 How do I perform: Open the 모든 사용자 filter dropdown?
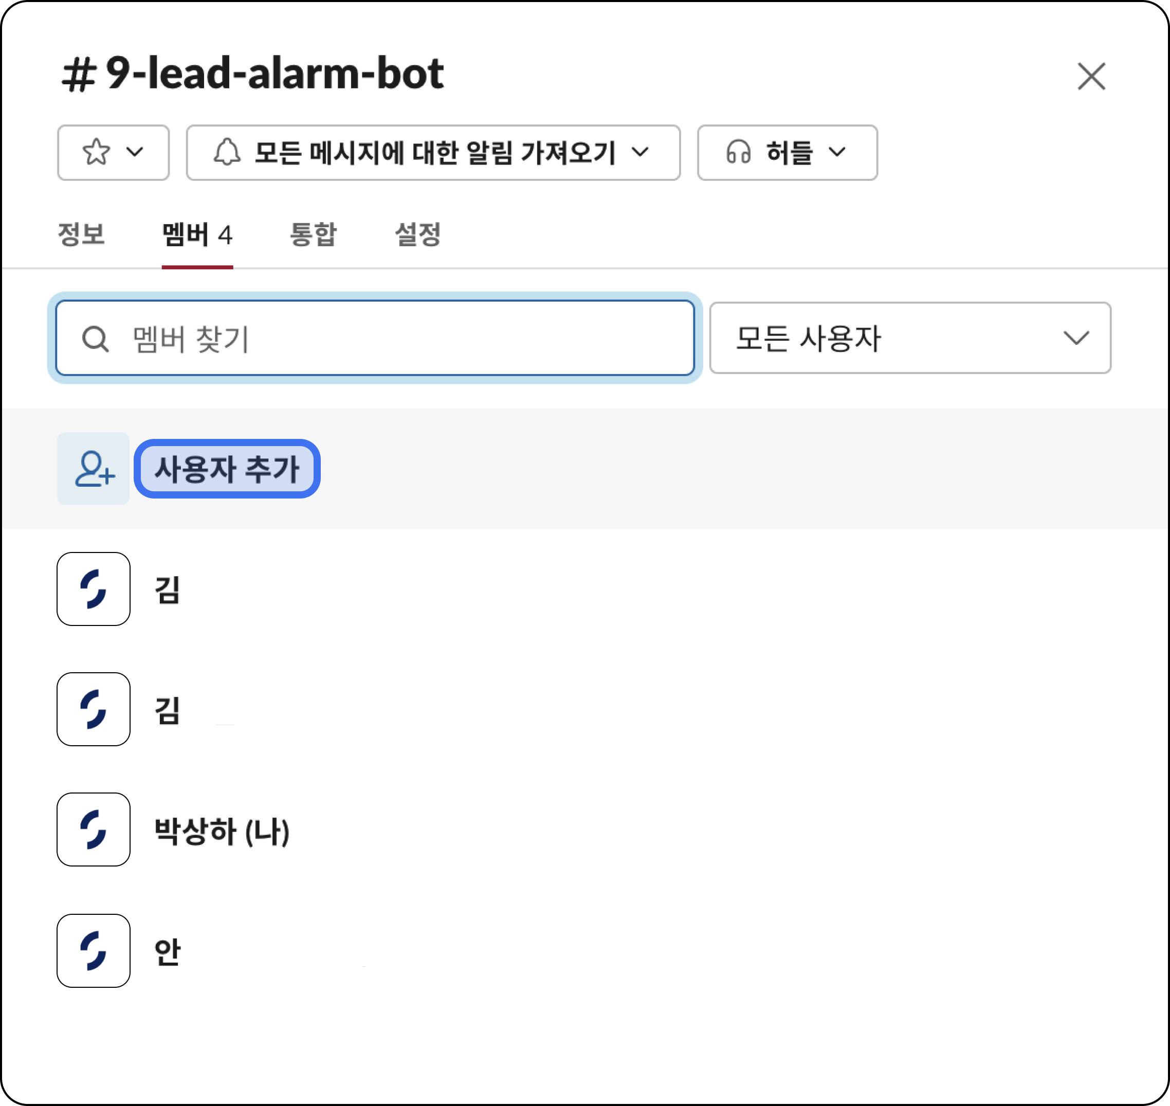[x=910, y=338]
